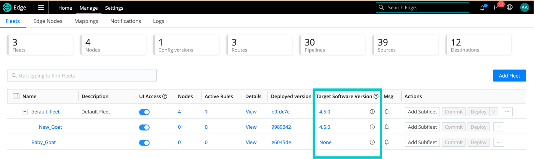Collapse the default_fleet tree row
This screenshot has height=159, width=534.
(25, 112)
